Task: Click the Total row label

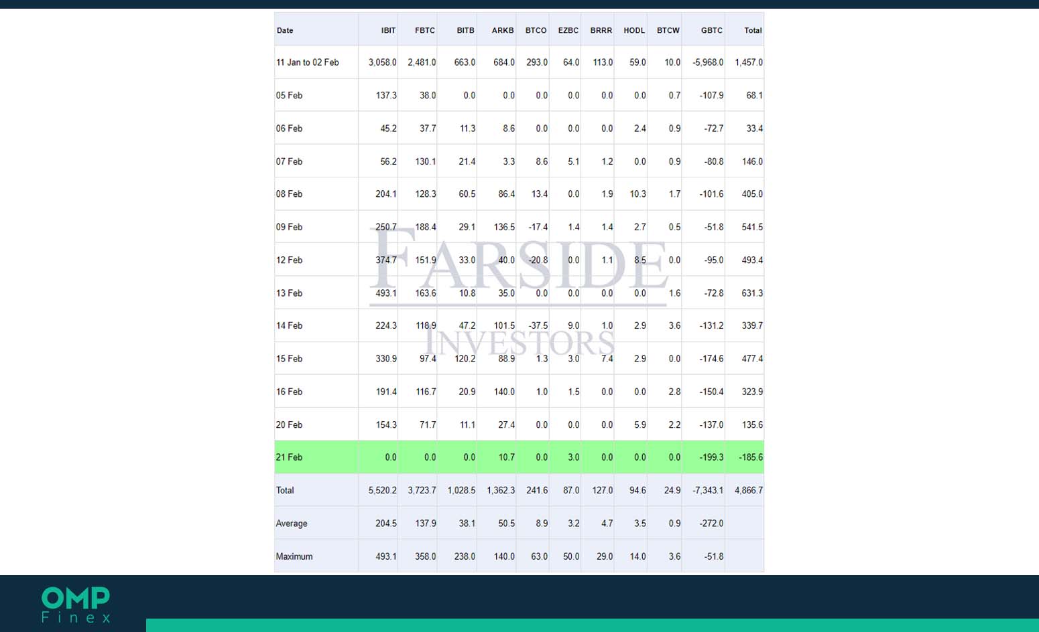Action: (x=285, y=490)
